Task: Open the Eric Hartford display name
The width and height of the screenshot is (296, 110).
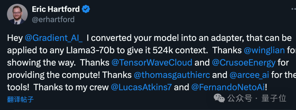Action: tap(56, 9)
